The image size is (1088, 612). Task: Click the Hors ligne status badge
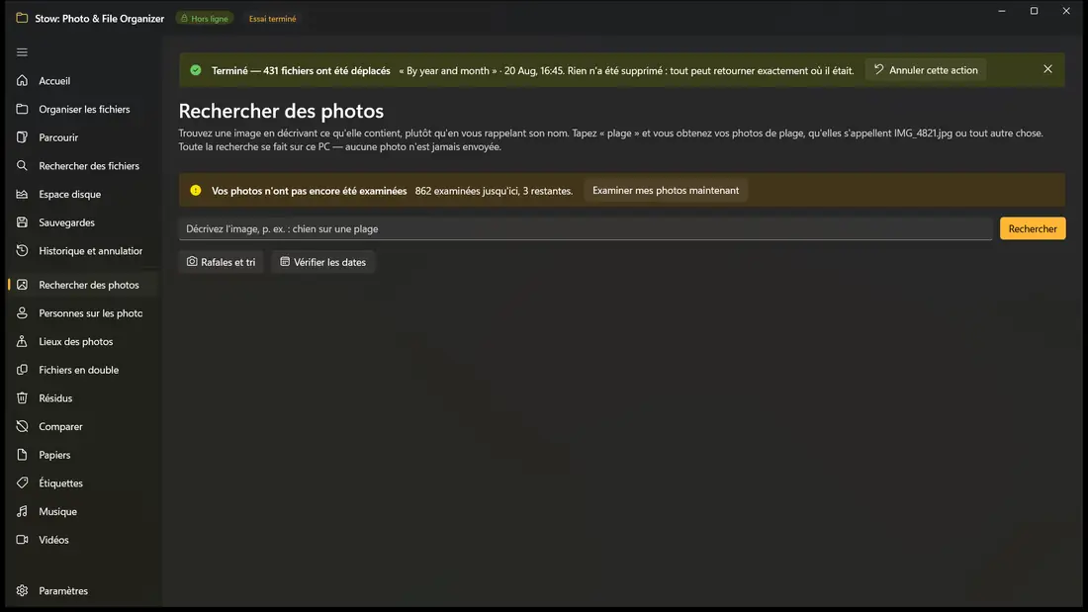205,19
